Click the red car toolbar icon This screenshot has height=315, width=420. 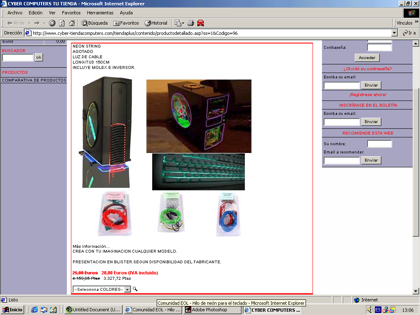tap(201, 23)
